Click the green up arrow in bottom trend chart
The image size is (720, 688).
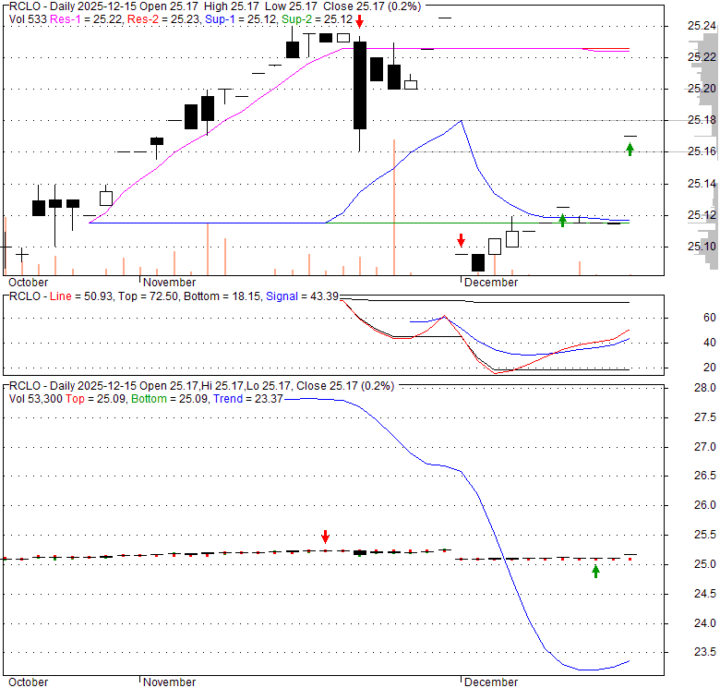point(595,572)
